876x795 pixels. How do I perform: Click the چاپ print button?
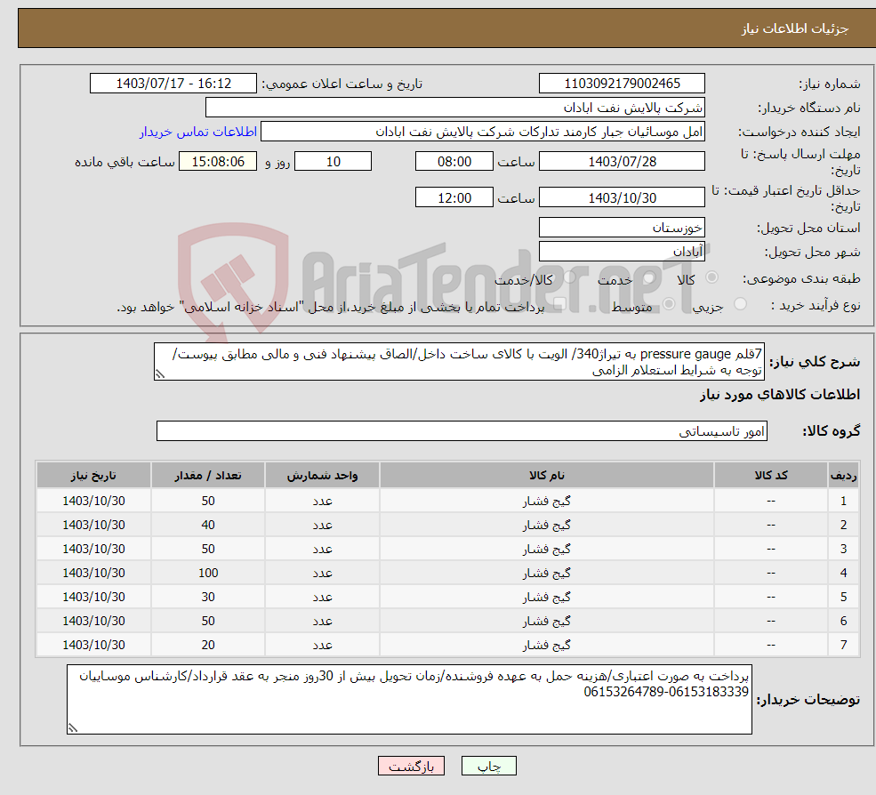pyautogui.click(x=489, y=766)
